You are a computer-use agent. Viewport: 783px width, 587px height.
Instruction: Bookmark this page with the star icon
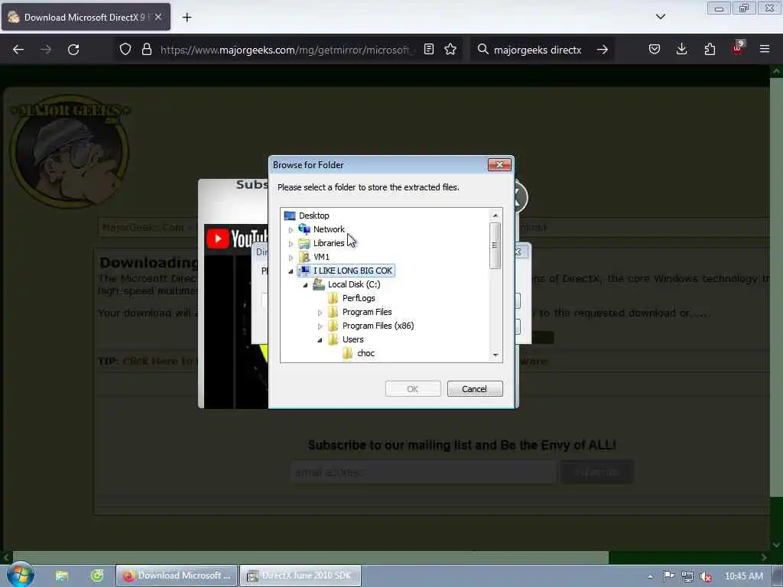point(450,49)
